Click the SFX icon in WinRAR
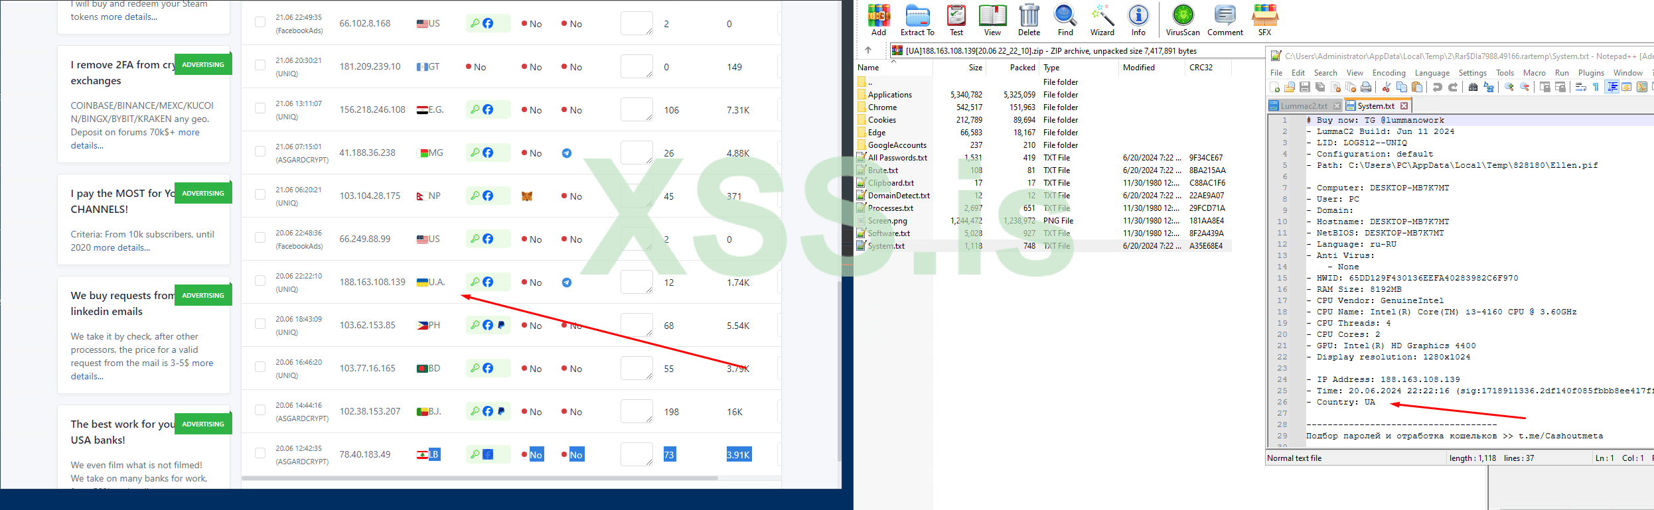This screenshot has width=1654, height=510. pos(1264,20)
